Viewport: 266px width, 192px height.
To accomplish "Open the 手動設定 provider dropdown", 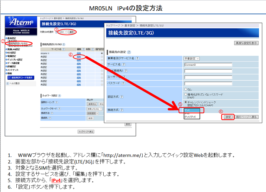I will [192, 59].
